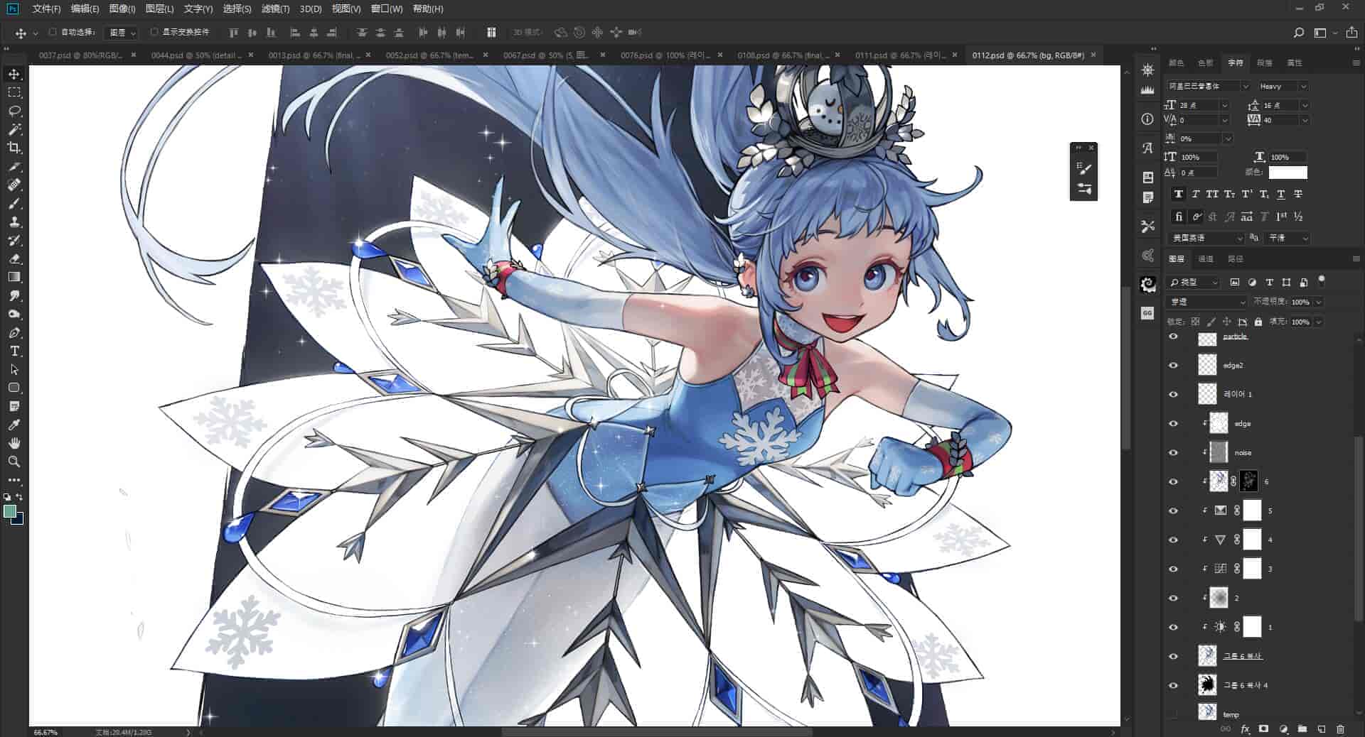Image resolution: width=1365 pixels, height=737 pixels.
Task: Apply underline style in Character panel
Action: tap(1281, 194)
